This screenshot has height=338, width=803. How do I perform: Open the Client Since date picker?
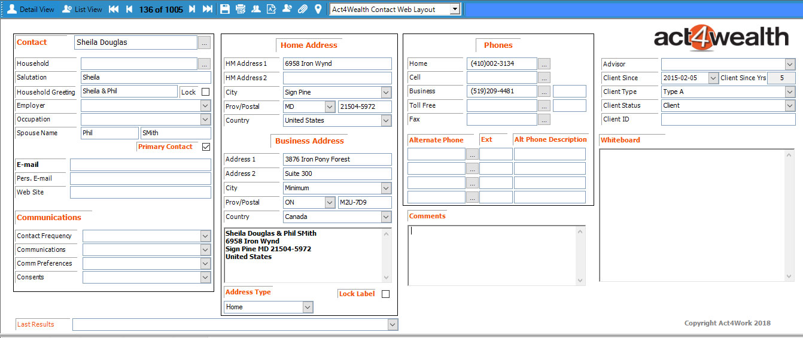pyautogui.click(x=713, y=78)
